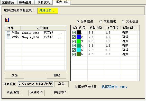Viewport: 146px width, 101px height.
Task: Click cyan swatch of specimen 5
Action: point(79,50)
